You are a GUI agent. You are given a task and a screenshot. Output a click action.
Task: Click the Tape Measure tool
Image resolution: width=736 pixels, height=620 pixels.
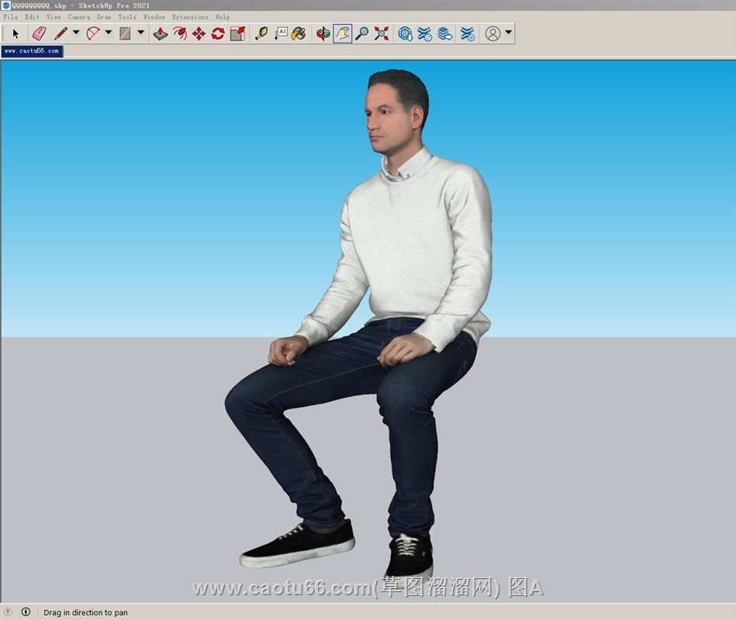[x=261, y=33]
